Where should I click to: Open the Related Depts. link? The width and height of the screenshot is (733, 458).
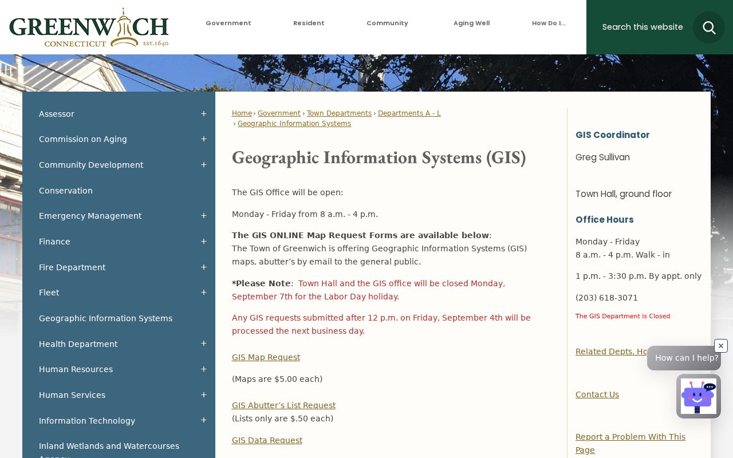pyautogui.click(x=611, y=352)
